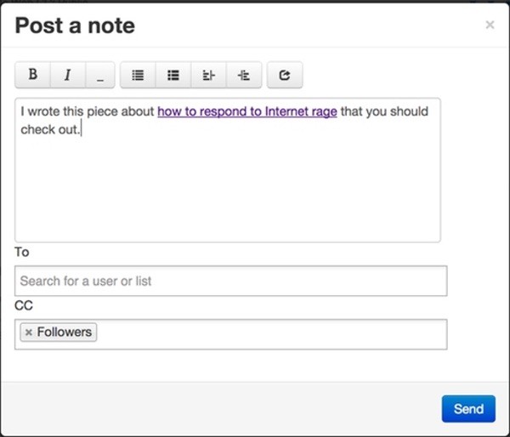Remove the Followers tag using its x

(28, 332)
